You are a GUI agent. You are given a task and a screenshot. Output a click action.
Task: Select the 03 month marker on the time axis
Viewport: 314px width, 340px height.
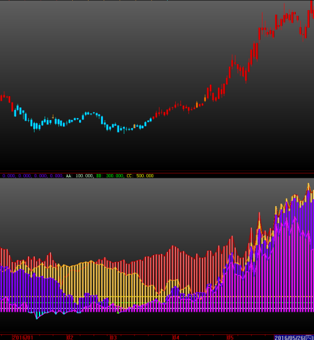pyautogui.click(x=113, y=337)
